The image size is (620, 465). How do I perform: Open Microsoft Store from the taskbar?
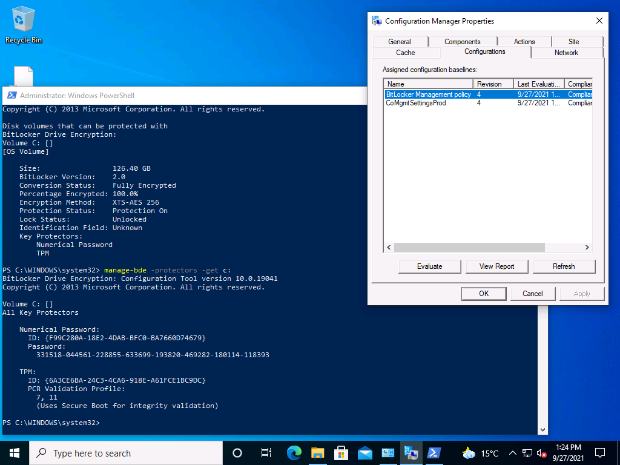click(x=341, y=453)
